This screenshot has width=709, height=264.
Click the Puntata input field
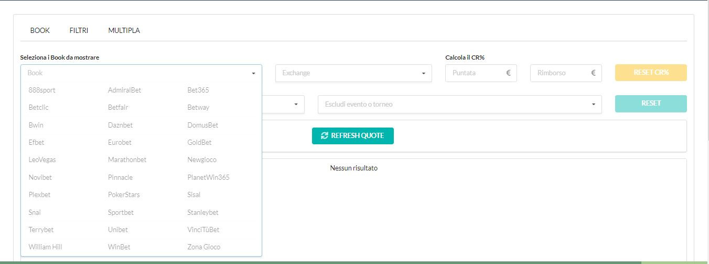point(481,73)
